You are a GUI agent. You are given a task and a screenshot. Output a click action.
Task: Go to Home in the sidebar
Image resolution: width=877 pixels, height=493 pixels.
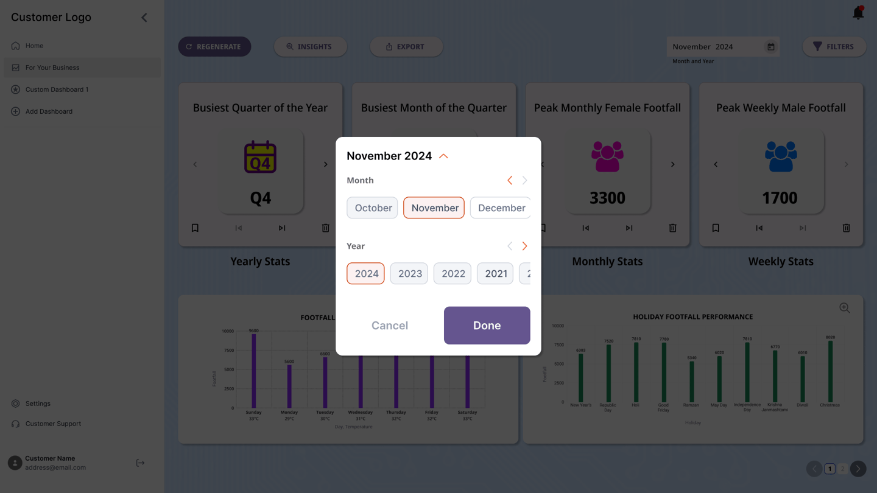coord(34,46)
